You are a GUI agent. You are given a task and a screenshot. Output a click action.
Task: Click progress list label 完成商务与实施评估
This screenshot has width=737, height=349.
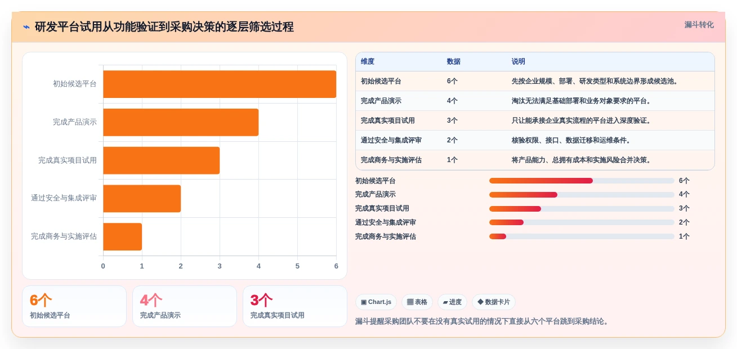(x=386, y=236)
